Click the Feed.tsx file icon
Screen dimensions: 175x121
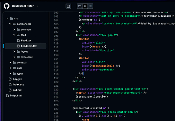(18, 40)
